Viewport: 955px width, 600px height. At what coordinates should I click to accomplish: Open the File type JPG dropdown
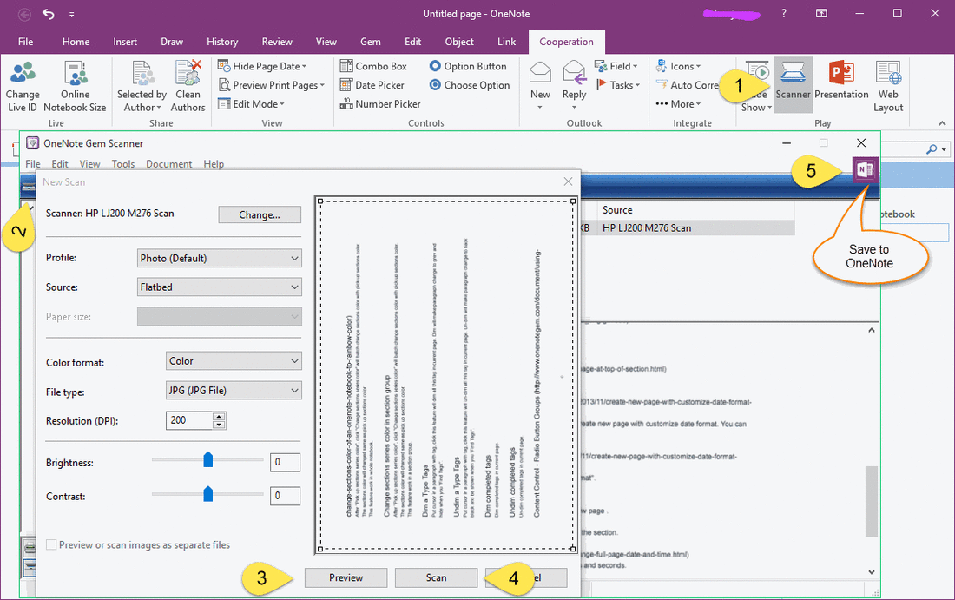pos(234,391)
